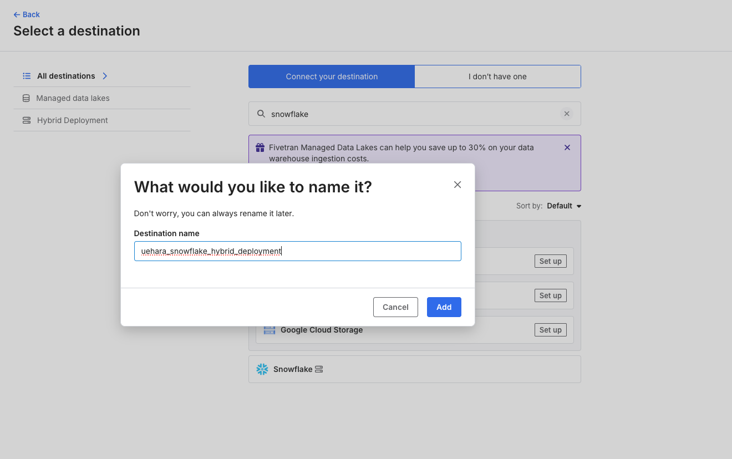This screenshot has height=459, width=732.
Task: Dismiss the Managed Data Lakes banner
Action: [567, 147]
